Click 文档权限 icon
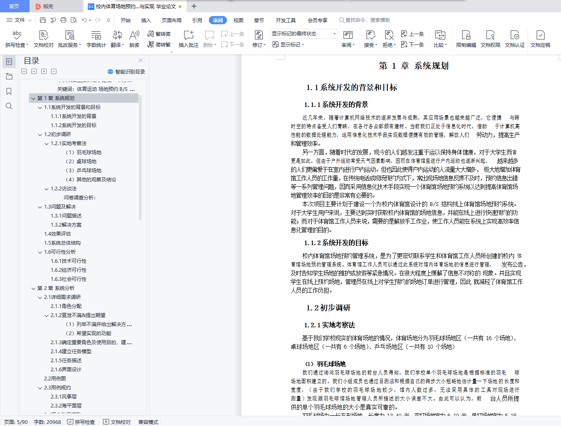 [491, 39]
